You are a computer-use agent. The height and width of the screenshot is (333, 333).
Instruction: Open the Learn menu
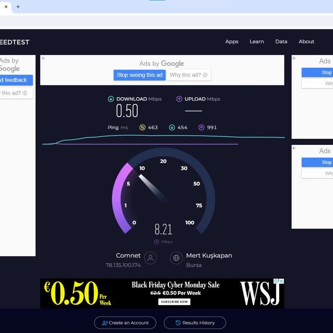tap(257, 42)
